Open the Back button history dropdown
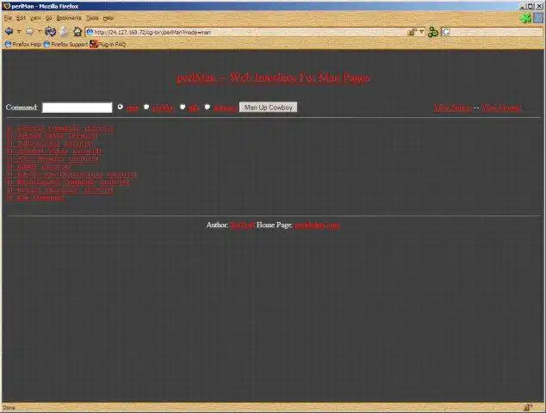The height and width of the screenshot is (413, 546). (19, 32)
